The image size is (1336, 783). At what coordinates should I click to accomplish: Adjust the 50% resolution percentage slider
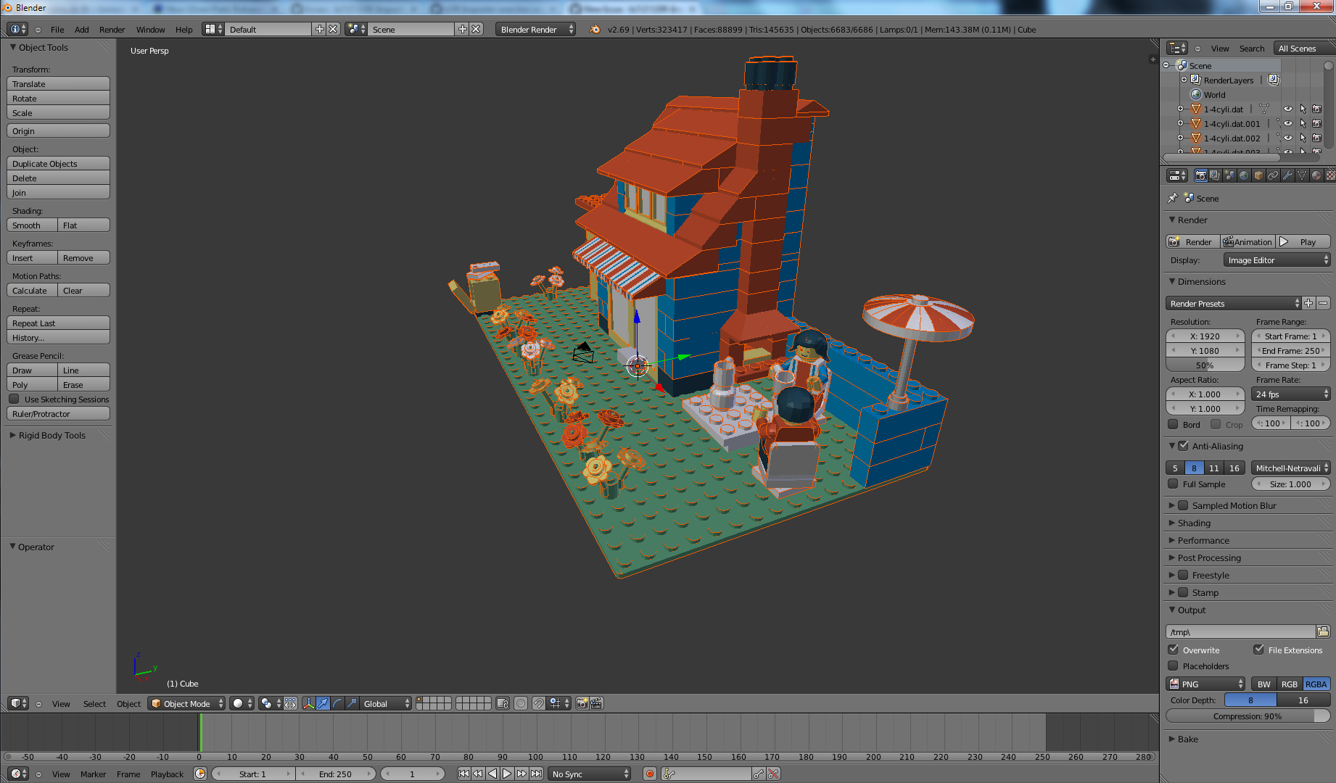pyautogui.click(x=1205, y=365)
